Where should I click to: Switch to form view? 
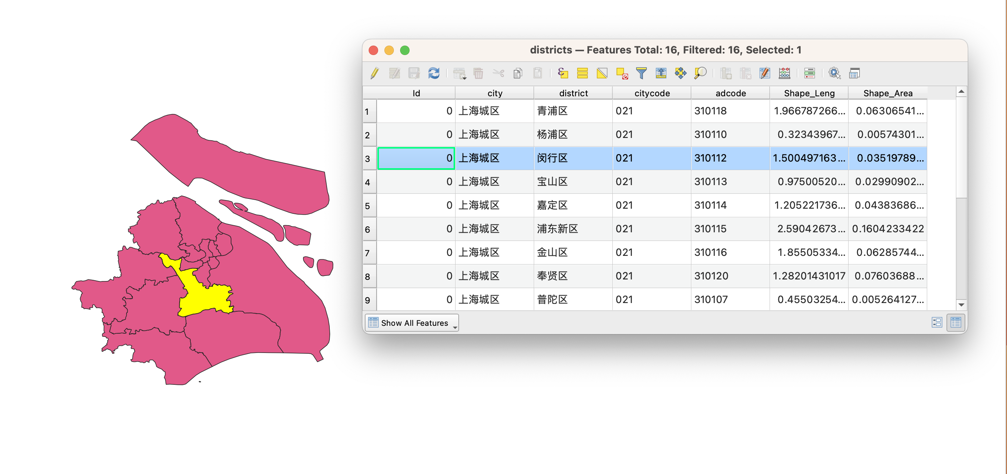point(937,323)
